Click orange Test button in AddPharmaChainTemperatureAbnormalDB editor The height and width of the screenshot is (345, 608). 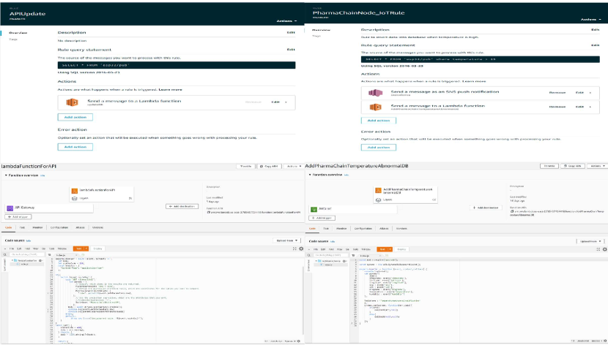tap(382, 249)
